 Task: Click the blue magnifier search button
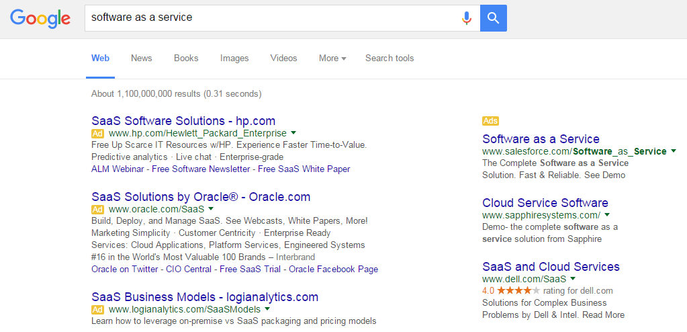(494, 18)
